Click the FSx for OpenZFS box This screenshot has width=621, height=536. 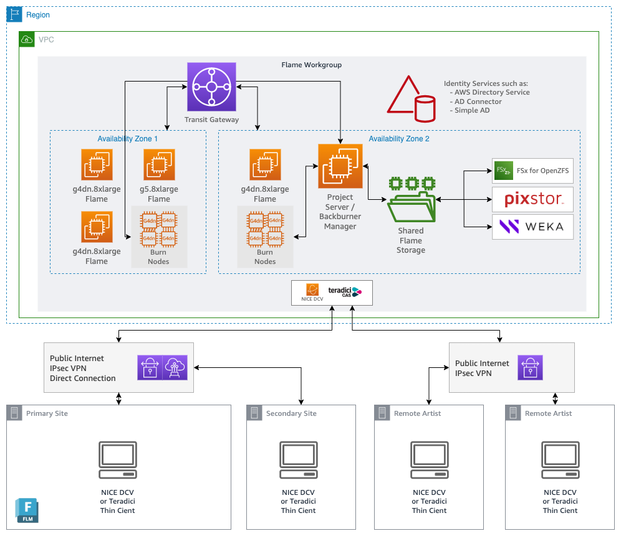[532, 171]
